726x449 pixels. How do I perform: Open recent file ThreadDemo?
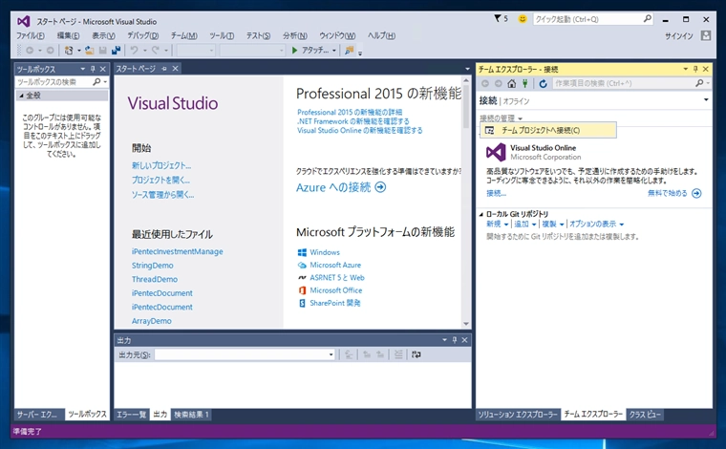click(155, 279)
